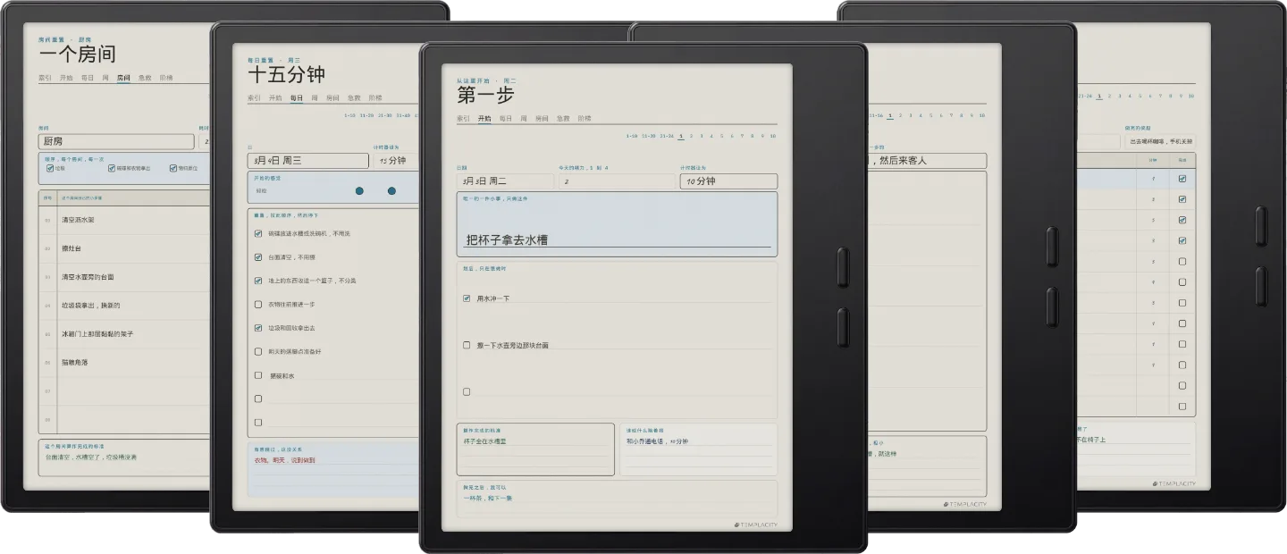Select the first teal dot on 十五分钟 page

point(359,190)
